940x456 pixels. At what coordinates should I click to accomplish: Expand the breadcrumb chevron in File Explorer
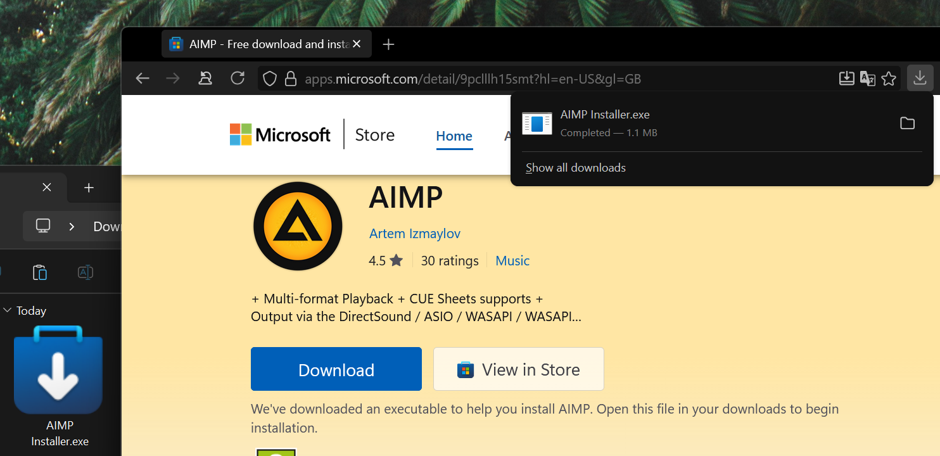click(72, 226)
